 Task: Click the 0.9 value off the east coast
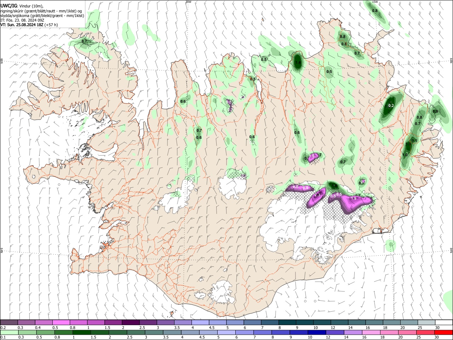[x=435, y=112]
